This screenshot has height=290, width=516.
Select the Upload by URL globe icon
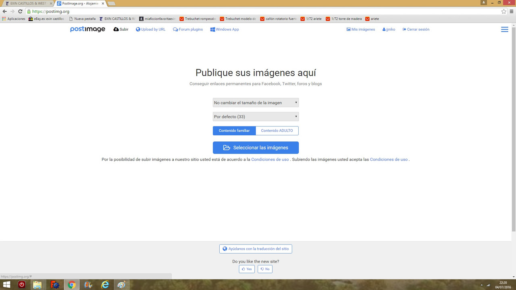[x=138, y=29]
